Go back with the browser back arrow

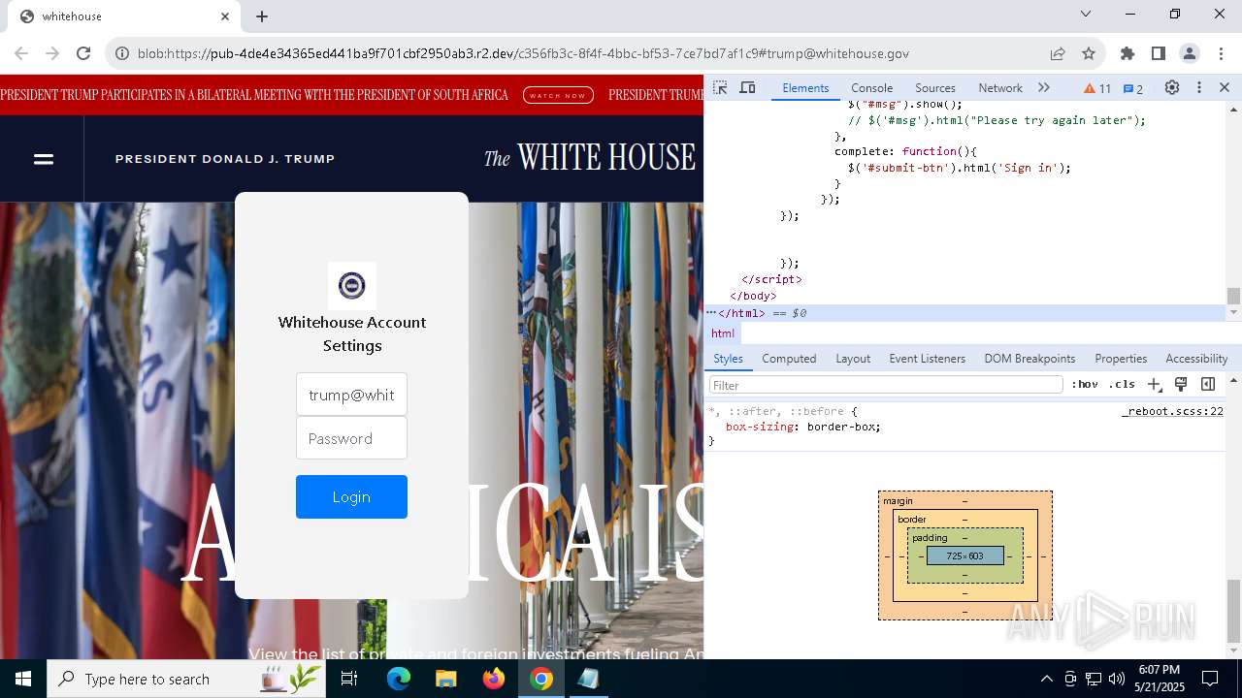click(21, 53)
